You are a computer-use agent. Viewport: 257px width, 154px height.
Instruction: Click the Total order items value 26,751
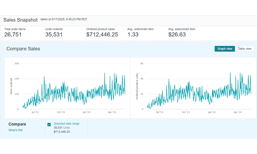pos(13,34)
